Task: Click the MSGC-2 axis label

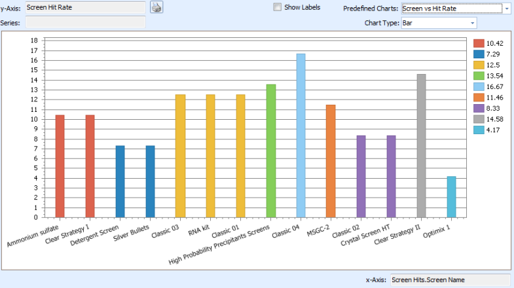Action: click(318, 231)
